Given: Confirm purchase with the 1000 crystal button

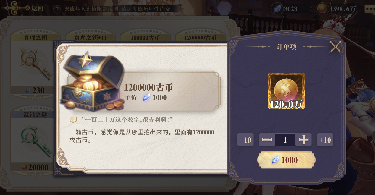Looking at the screenshot, I should click(x=286, y=160).
